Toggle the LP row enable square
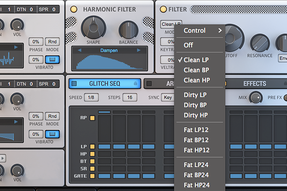 tap(92, 146)
